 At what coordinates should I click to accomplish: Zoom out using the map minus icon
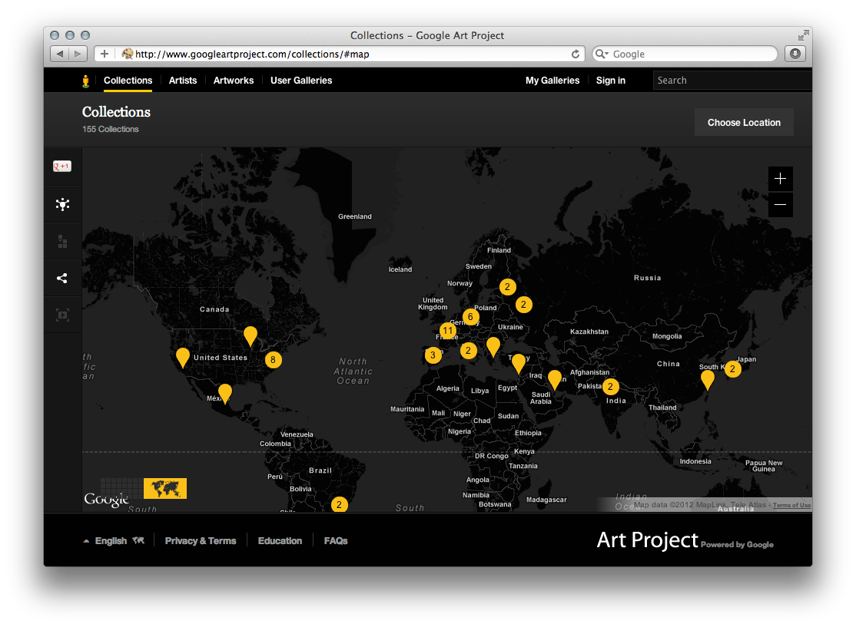(x=781, y=205)
